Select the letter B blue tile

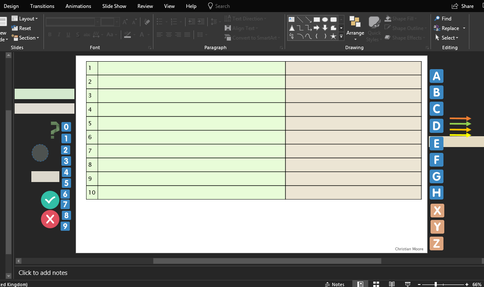click(x=436, y=92)
